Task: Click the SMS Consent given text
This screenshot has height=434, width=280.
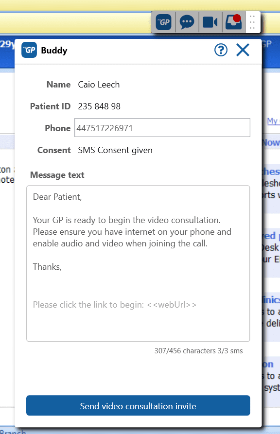Action: 115,150
